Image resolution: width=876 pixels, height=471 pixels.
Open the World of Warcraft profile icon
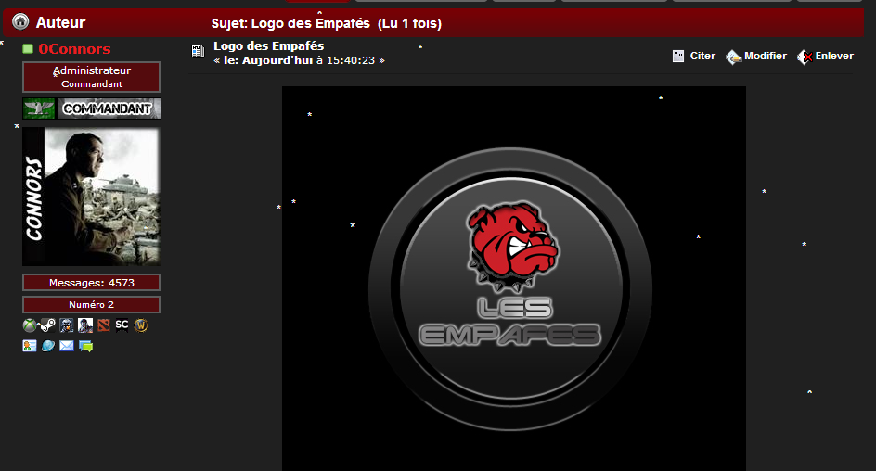(x=141, y=325)
